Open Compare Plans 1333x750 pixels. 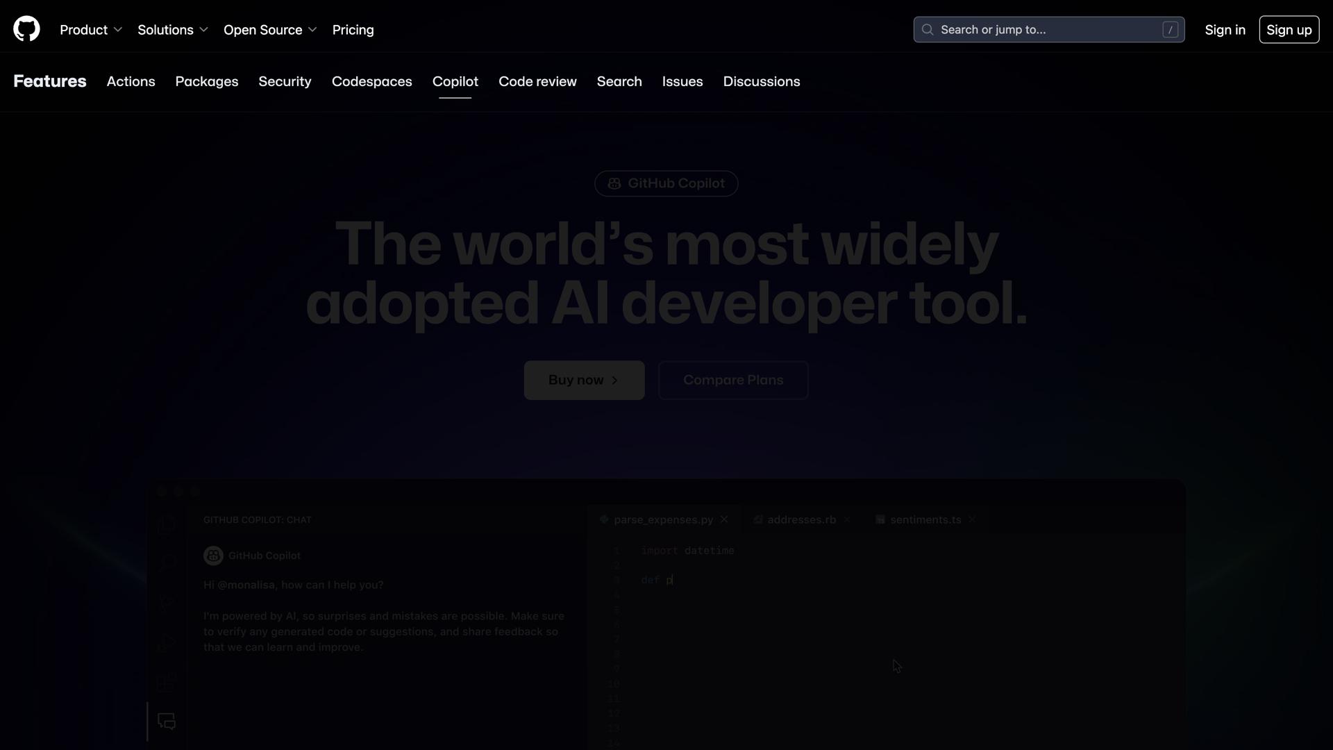(733, 380)
